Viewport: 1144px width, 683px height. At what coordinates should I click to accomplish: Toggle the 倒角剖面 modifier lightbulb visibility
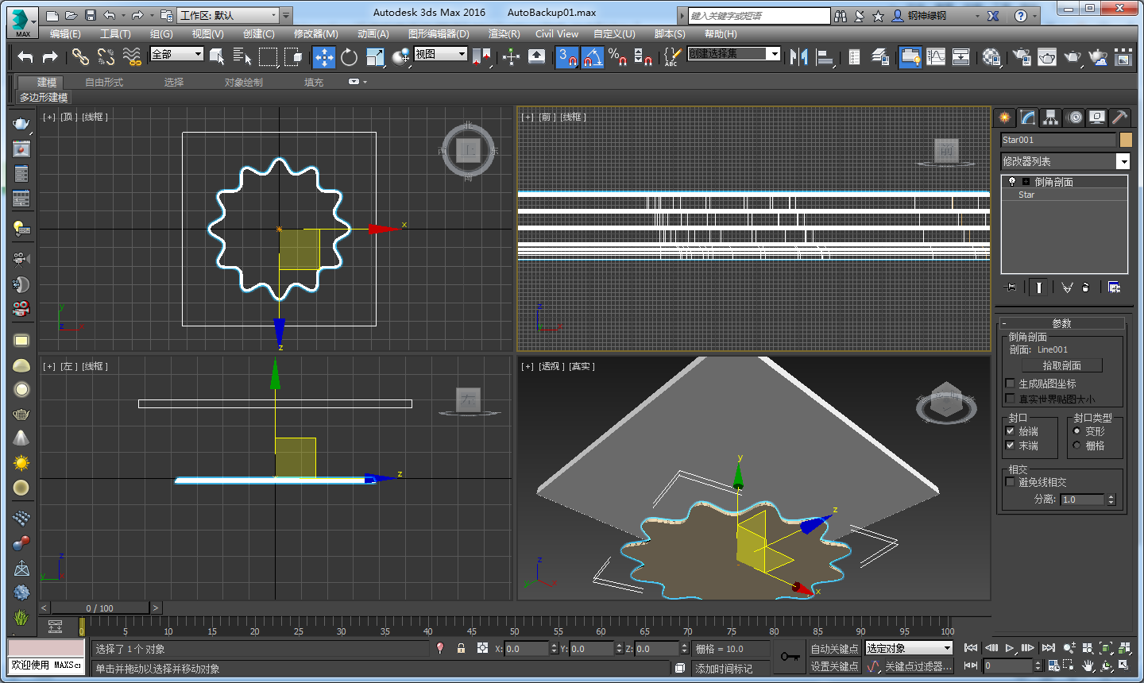(x=1012, y=182)
